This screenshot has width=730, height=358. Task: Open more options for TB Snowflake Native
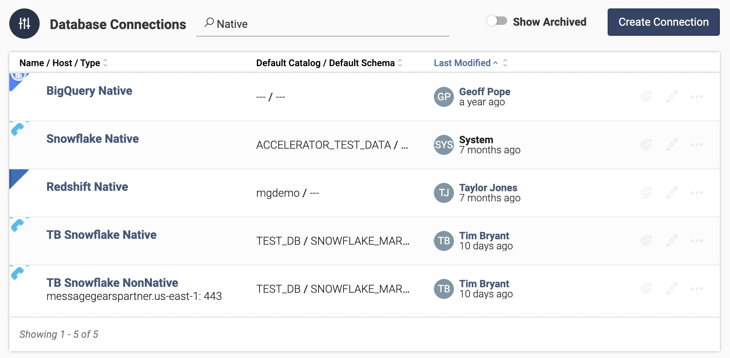697,241
